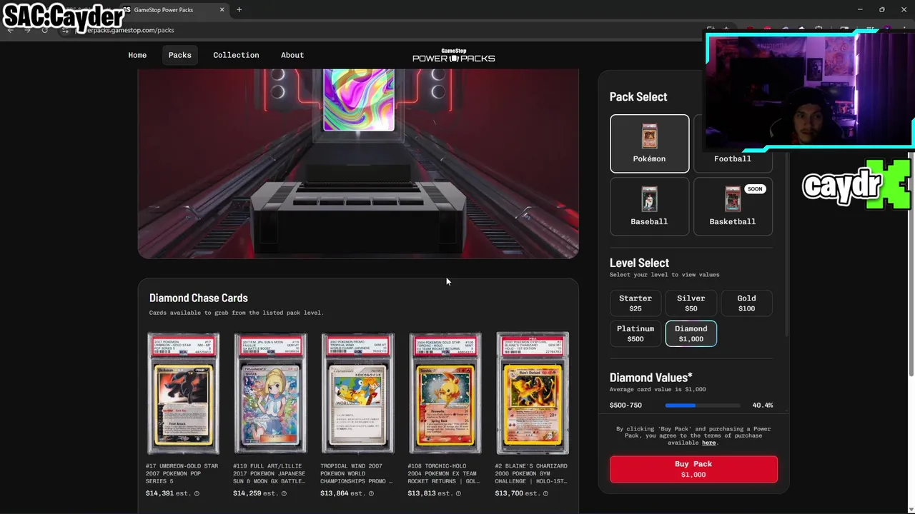Click the 'Diamond Chase Cards' heading
Viewport: 915px width, 514px height.
click(199, 298)
